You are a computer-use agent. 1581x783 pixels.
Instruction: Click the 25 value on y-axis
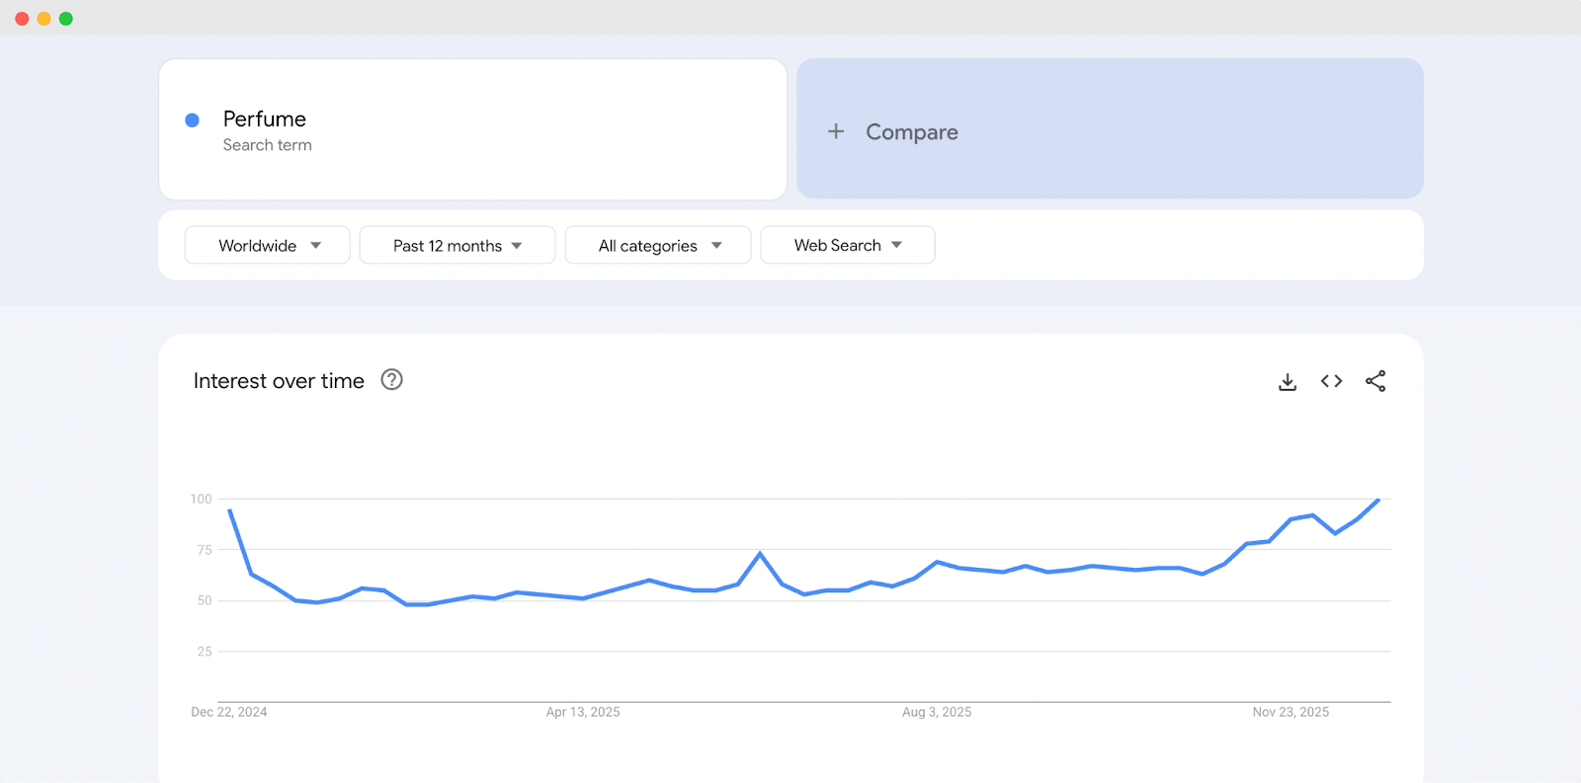coord(205,652)
